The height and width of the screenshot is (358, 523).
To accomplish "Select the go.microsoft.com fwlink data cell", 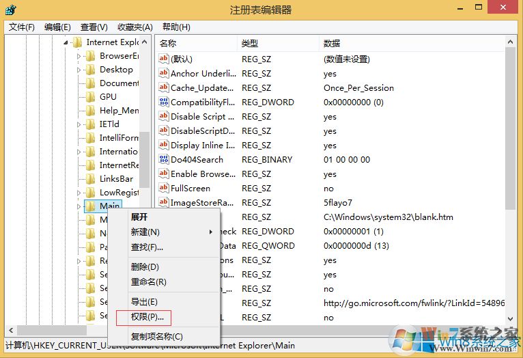I will pyautogui.click(x=414, y=303).
